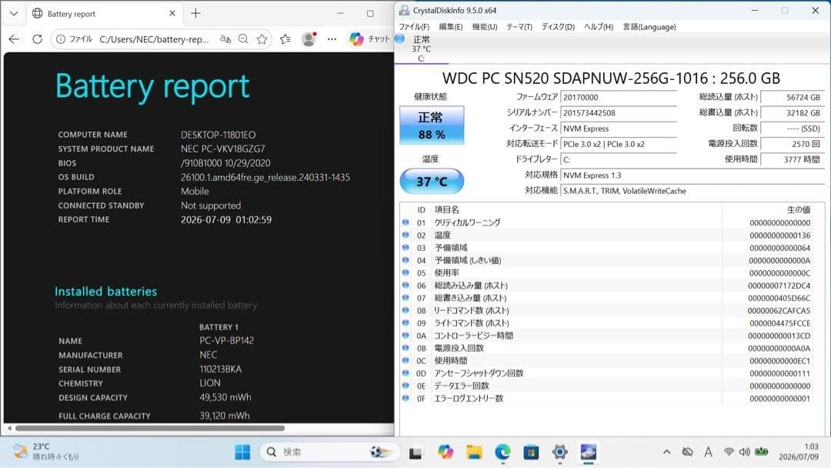Click the taskbar search box
831x468 pixels.
click(329, 452)
